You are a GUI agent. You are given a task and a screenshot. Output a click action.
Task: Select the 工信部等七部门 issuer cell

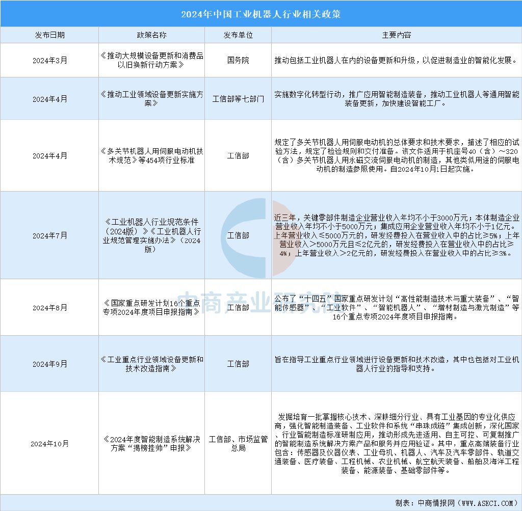238,99
